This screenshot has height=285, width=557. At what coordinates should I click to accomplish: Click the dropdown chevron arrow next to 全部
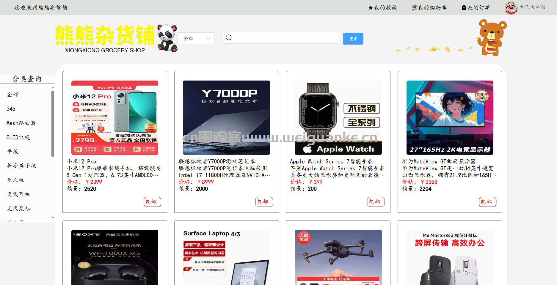tap(208, 38)
